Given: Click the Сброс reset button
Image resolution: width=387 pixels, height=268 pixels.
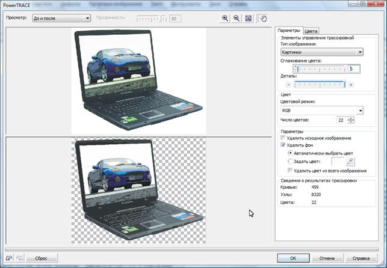Looking at the screenshot, I should click(x=41, y=258).
